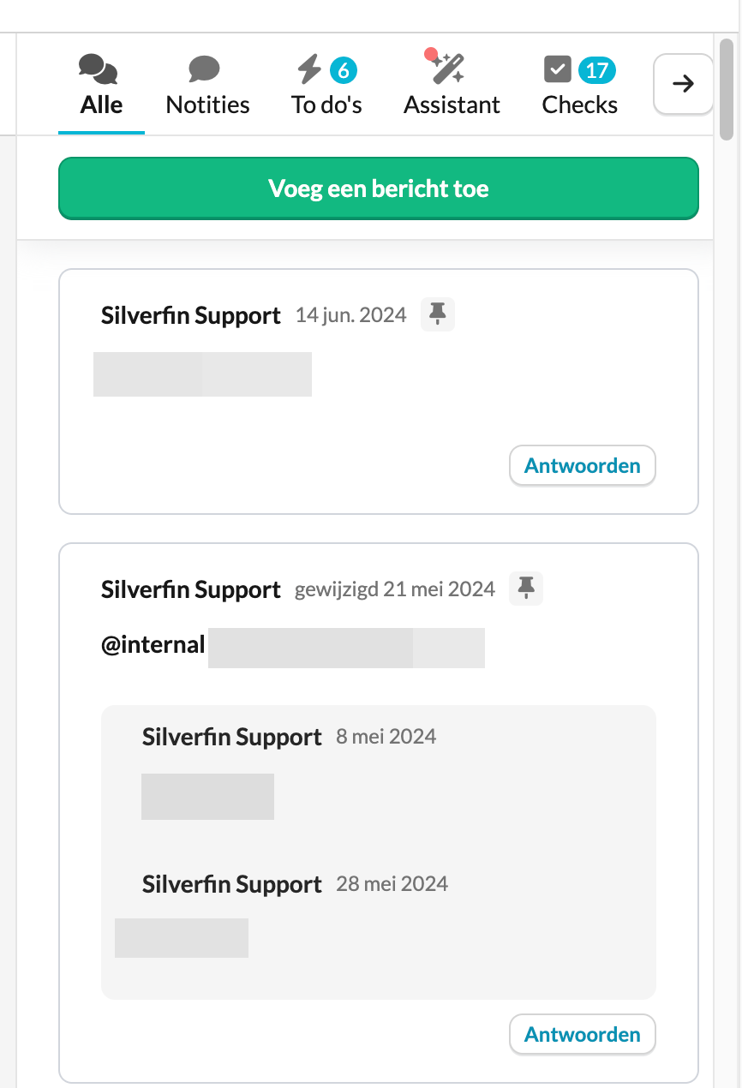The width and height of the screenshot is (742, 1088).
Task: Click the blue 17 badge on Checks
Action: click(596, 70)
